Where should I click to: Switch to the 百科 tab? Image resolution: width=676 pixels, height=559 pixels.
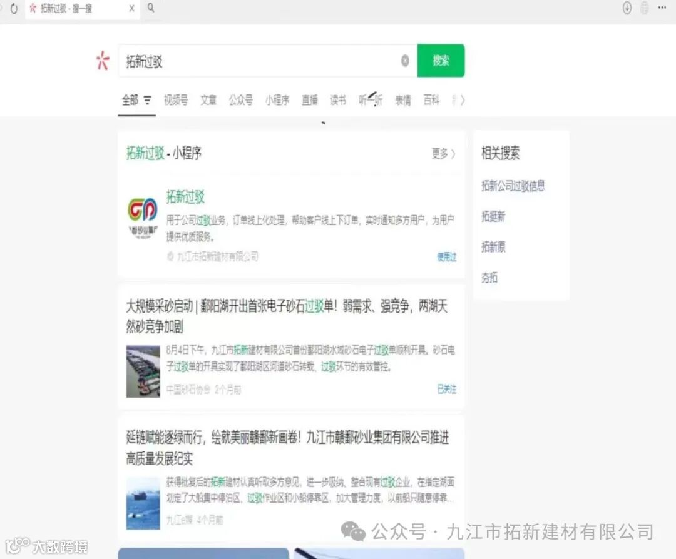[431, 100]
